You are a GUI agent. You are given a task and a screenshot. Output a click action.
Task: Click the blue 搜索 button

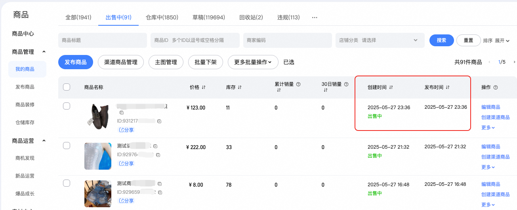point(442,40)
